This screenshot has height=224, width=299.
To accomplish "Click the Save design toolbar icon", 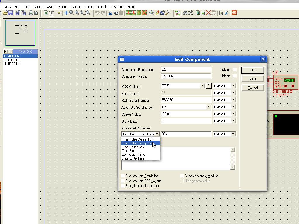I will pyautogui.click(x=11, y=13).
